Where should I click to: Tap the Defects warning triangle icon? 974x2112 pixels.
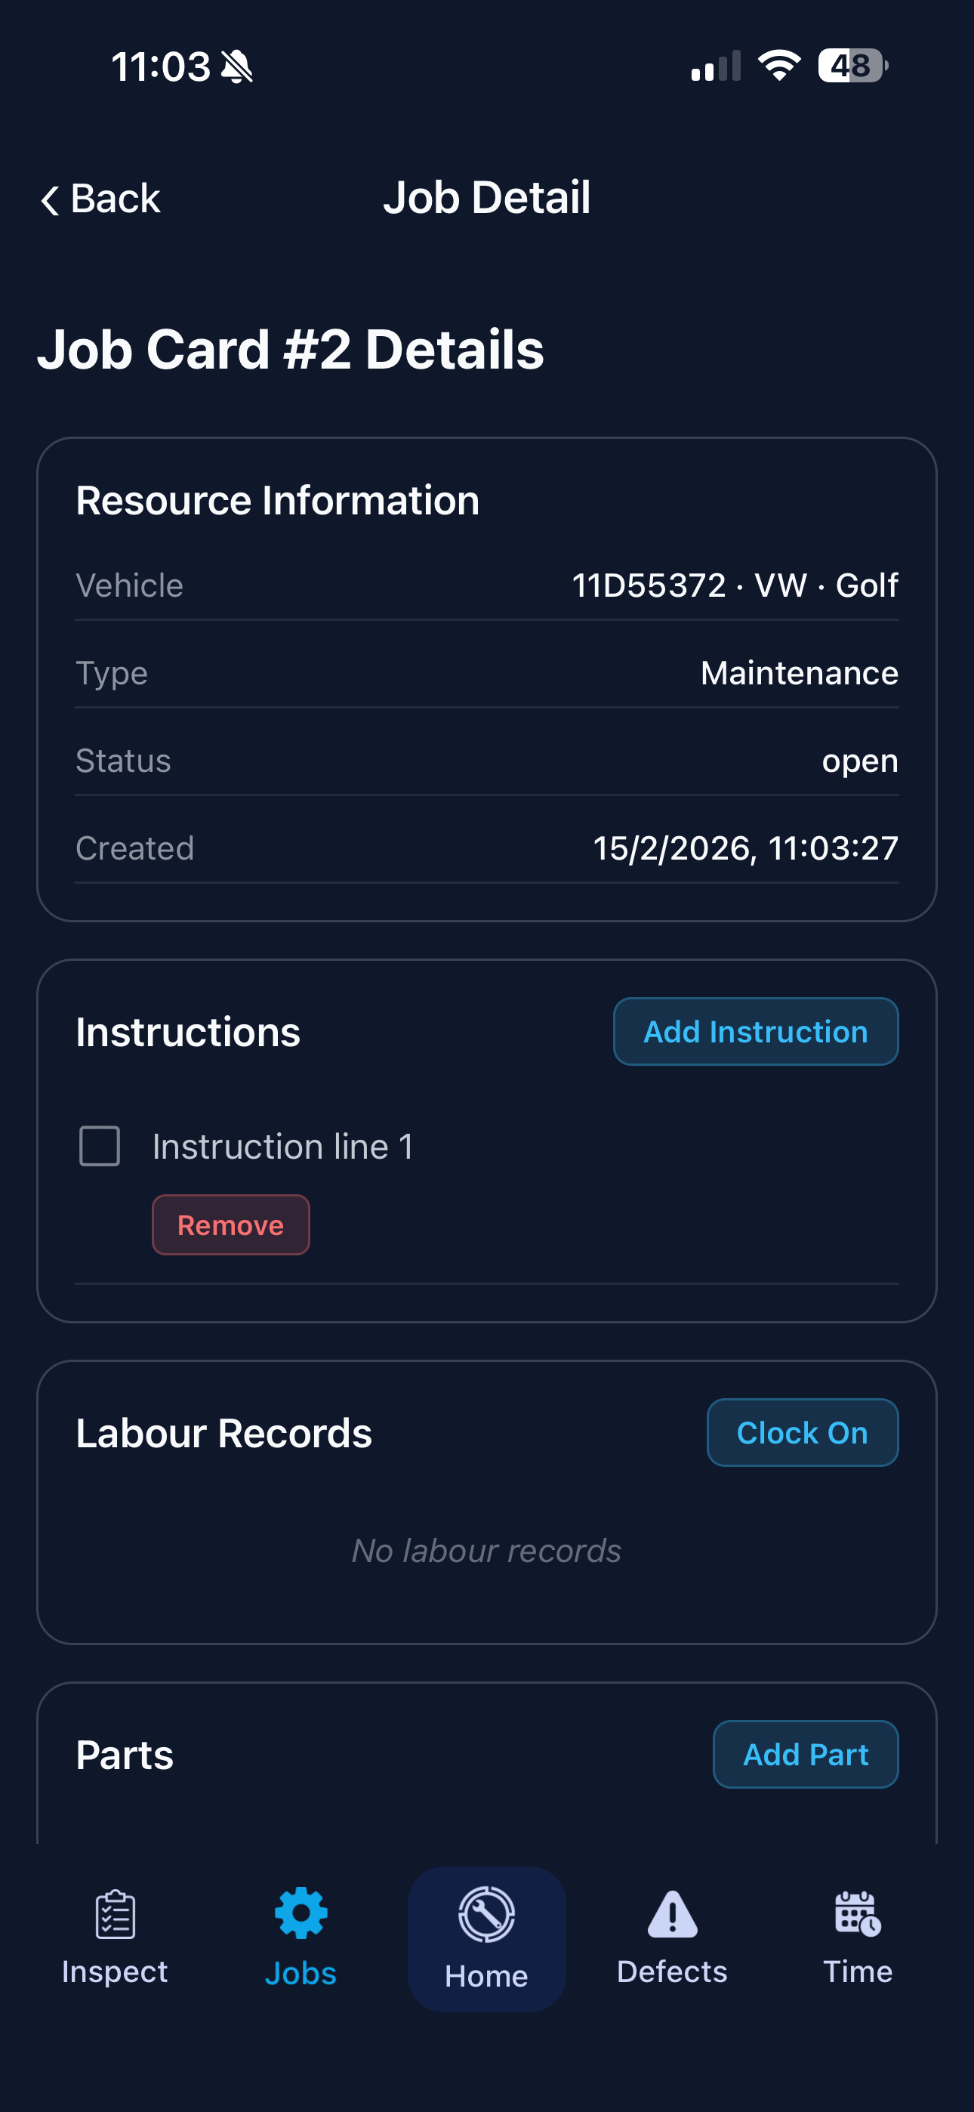click(x=672, y=1913)
